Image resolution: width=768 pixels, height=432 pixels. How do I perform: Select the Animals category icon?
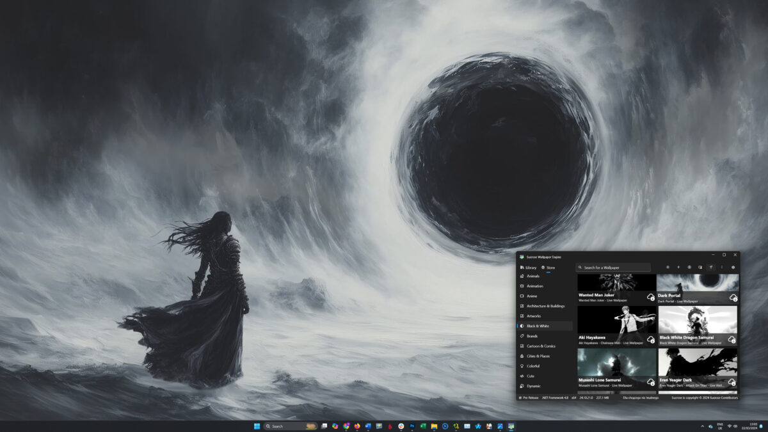[523, 276]
